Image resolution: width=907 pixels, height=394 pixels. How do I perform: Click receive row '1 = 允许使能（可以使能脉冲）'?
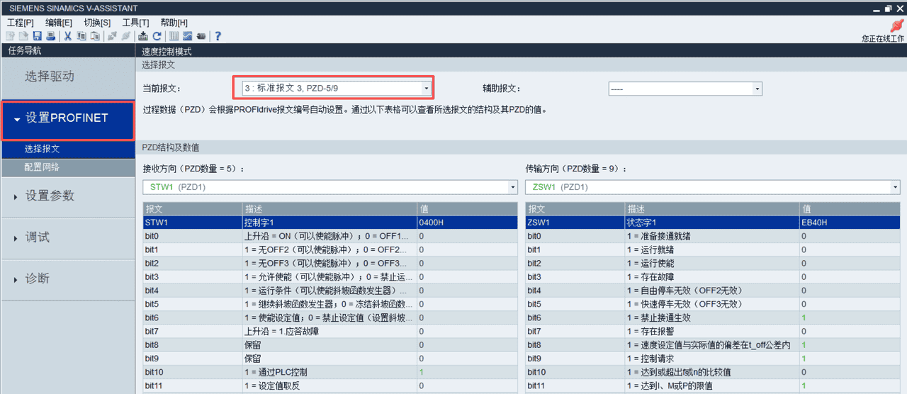coord(330,276)
